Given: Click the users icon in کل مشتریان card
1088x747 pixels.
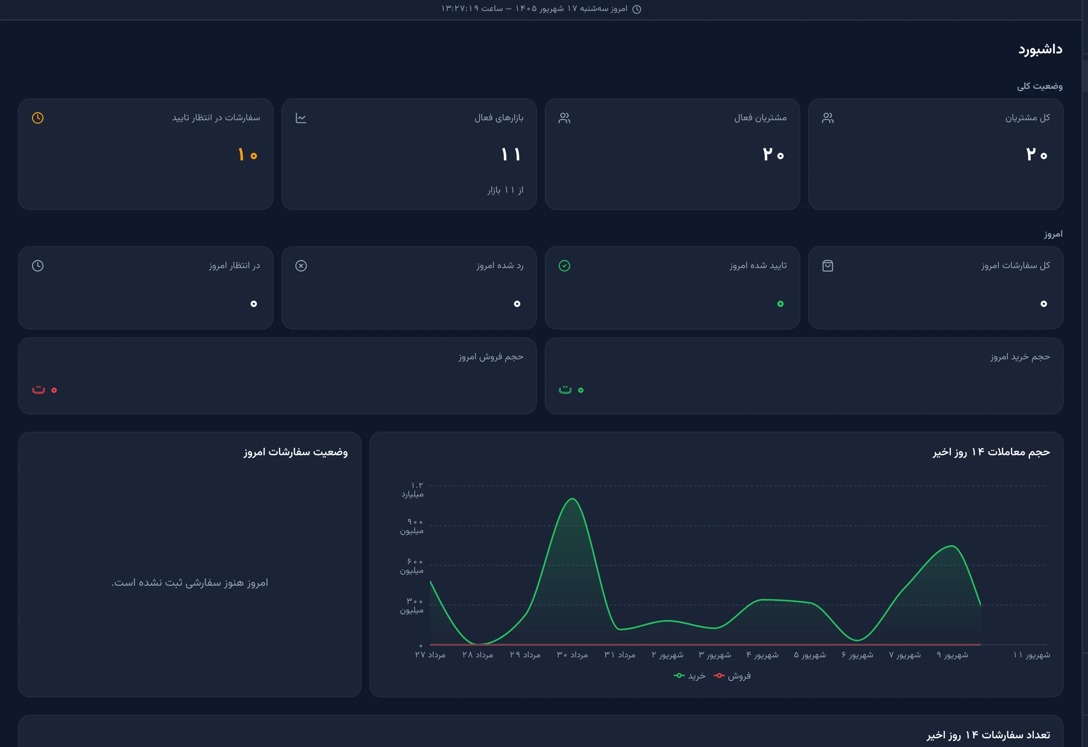Looking at the screenshot, I should pyautogui.click(x=828, y=118).
